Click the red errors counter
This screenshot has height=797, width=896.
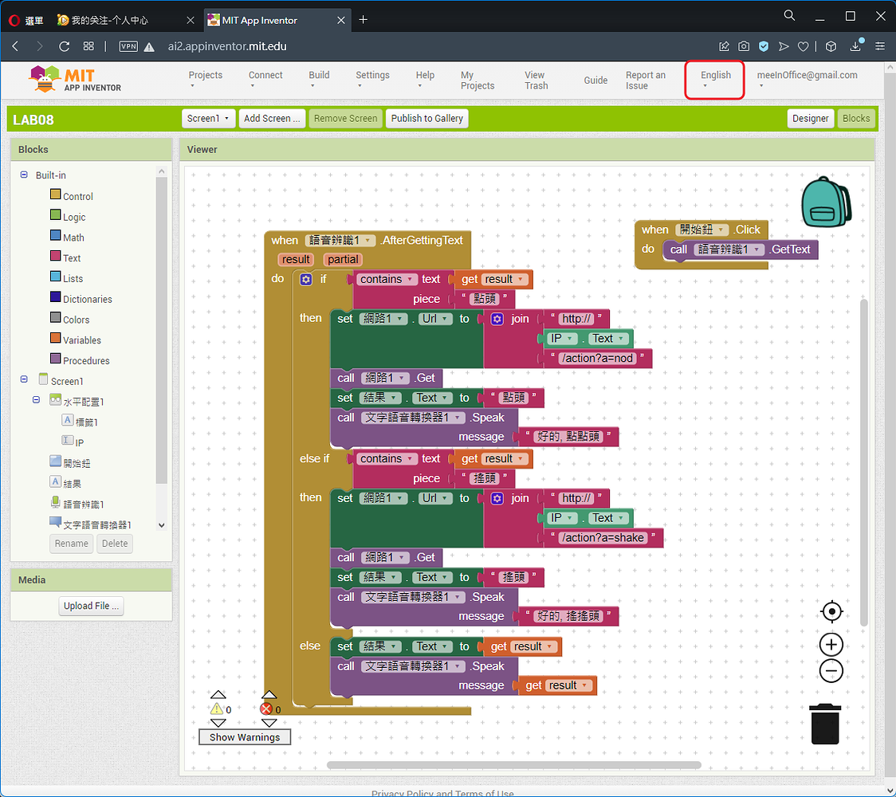270,709
